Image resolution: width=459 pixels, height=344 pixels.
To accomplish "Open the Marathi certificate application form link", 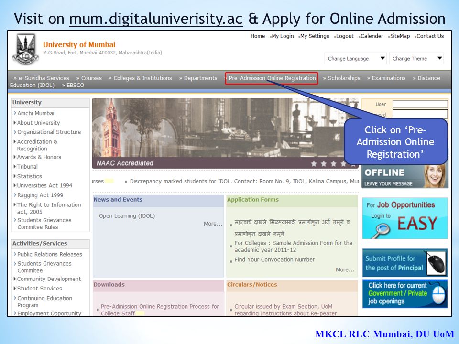I will point(292,228).
